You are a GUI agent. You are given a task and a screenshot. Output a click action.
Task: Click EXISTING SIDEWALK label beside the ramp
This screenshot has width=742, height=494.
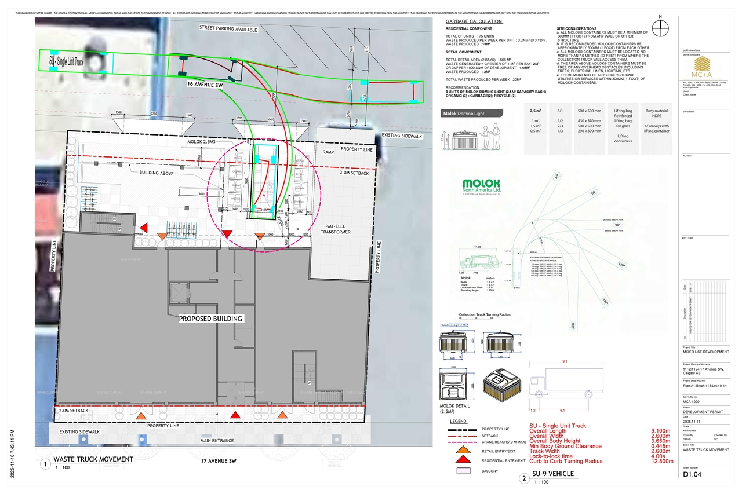(402, 136)
